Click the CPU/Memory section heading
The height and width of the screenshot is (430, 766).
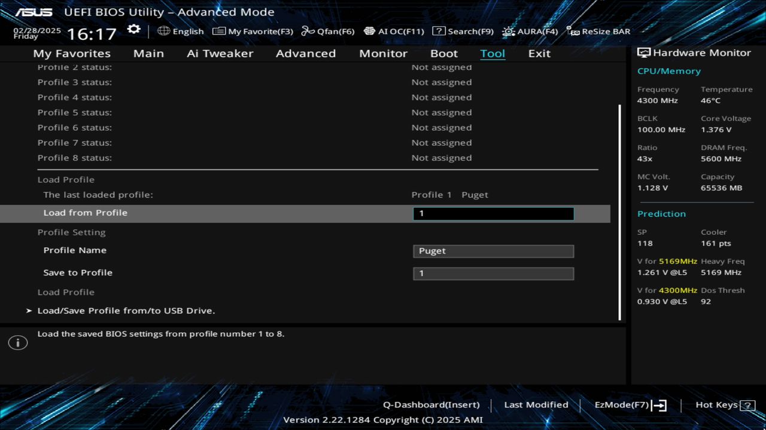pos(669,71)
